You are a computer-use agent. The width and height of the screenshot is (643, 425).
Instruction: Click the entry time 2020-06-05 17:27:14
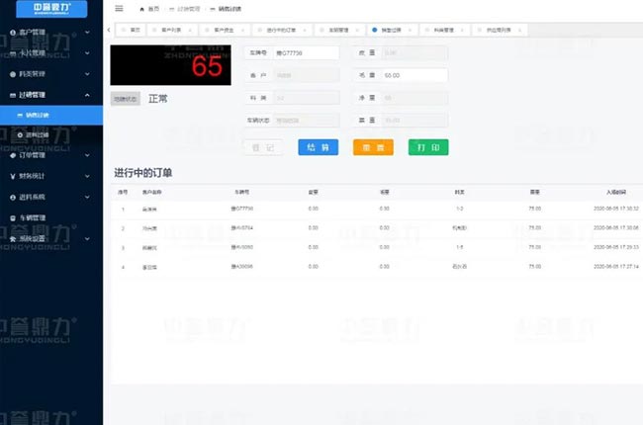616,267
